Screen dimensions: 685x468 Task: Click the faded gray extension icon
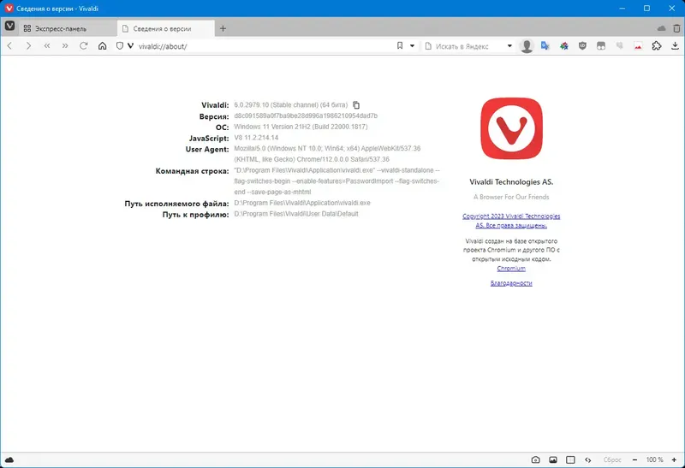[x=619, y=46]
